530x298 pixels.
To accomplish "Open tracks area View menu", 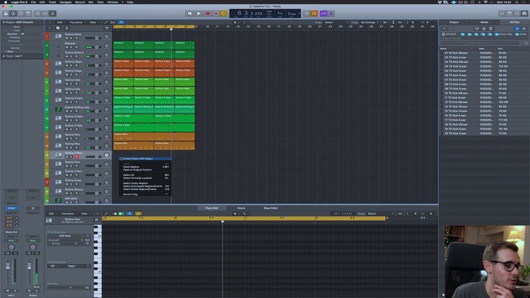I will 94,22.
